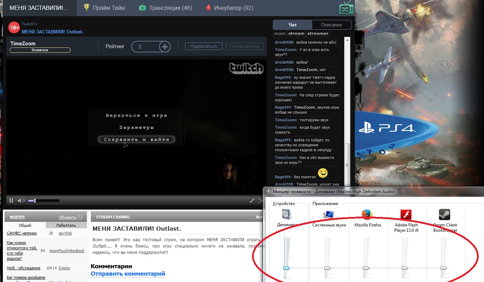The image size is (484, 282).
Task: Switch forum to the Общий tab
Action: pyautogui.click(x=25, y=225)
